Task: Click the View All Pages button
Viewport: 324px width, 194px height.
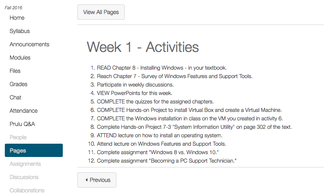Action: tap(101, 12)
